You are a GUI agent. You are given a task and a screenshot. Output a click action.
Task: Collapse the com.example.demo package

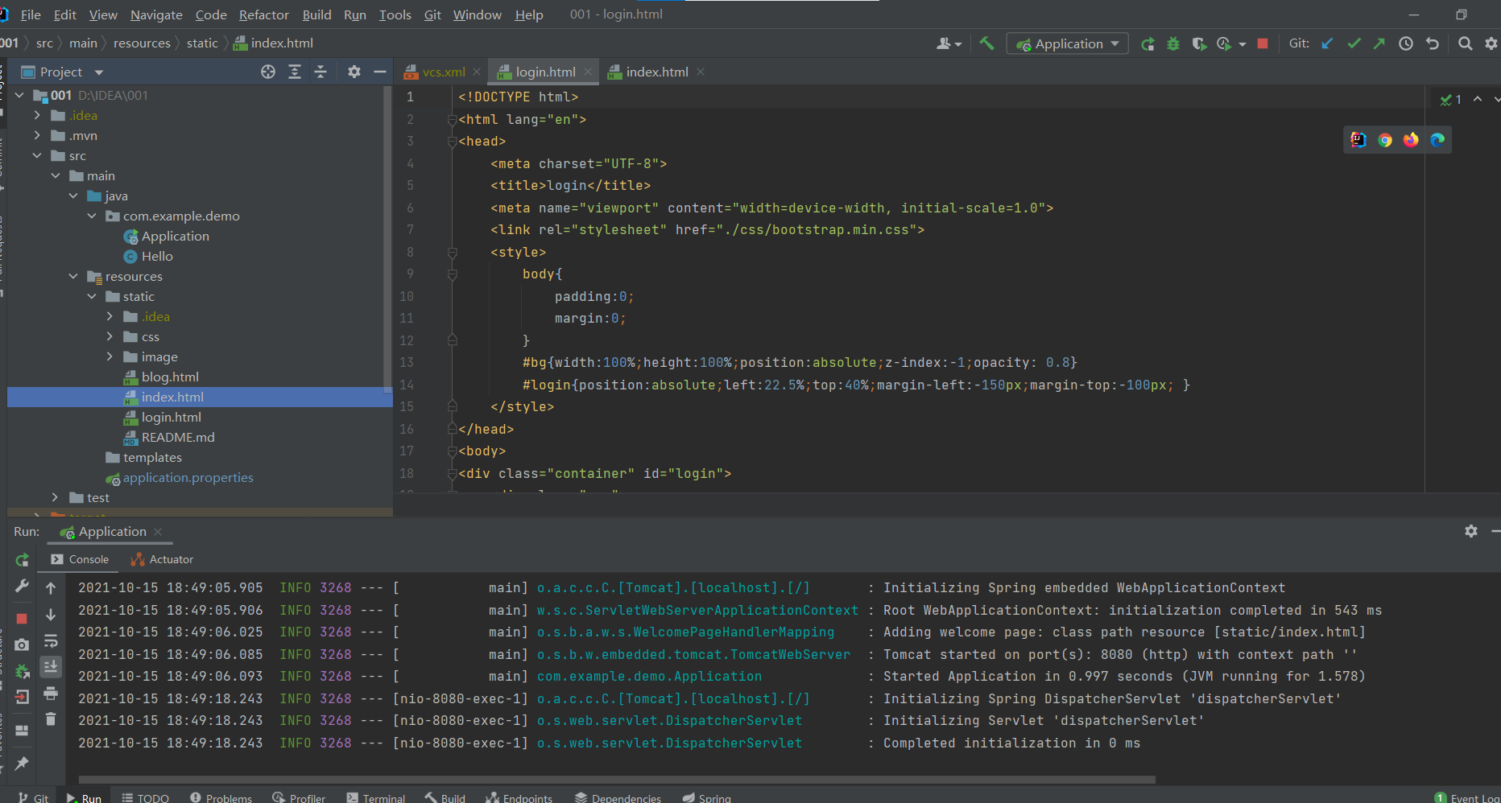tap(92, 216)
